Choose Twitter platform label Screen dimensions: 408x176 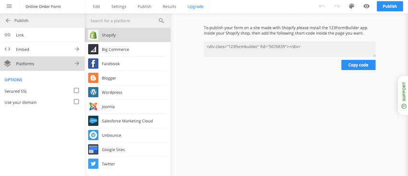[108, 164]
